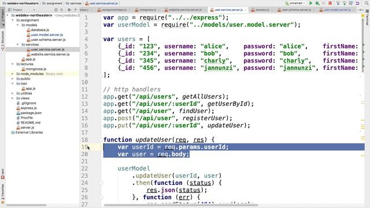
Task: Click yellow inspection indicator atop editor scrollbar
Action: [362, 16]
